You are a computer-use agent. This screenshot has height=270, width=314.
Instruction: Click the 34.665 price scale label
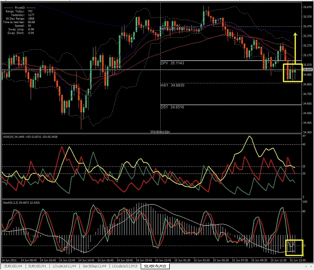307,104
